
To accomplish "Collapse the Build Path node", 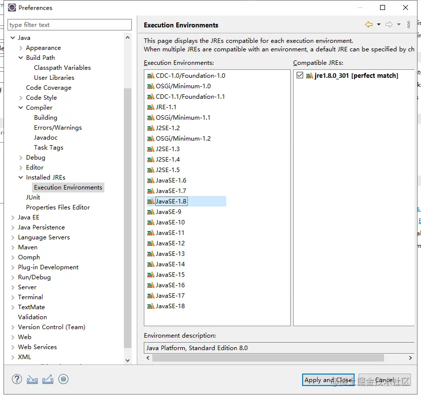I will pos(20,58).
